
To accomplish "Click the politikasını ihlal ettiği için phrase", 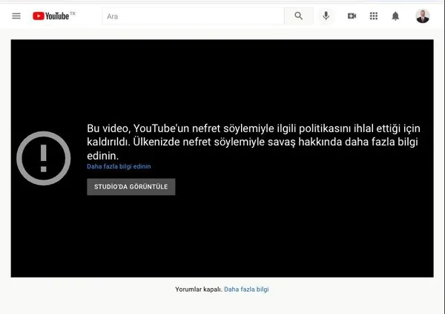I will (x=360, y=128).
